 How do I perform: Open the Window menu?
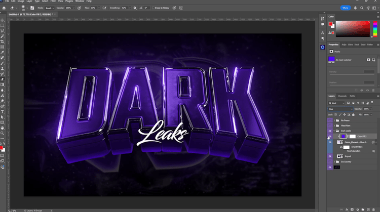(x=80, y=1)
